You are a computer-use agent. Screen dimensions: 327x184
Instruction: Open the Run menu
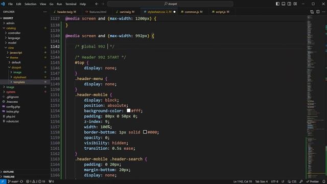(x=59, y=4)
